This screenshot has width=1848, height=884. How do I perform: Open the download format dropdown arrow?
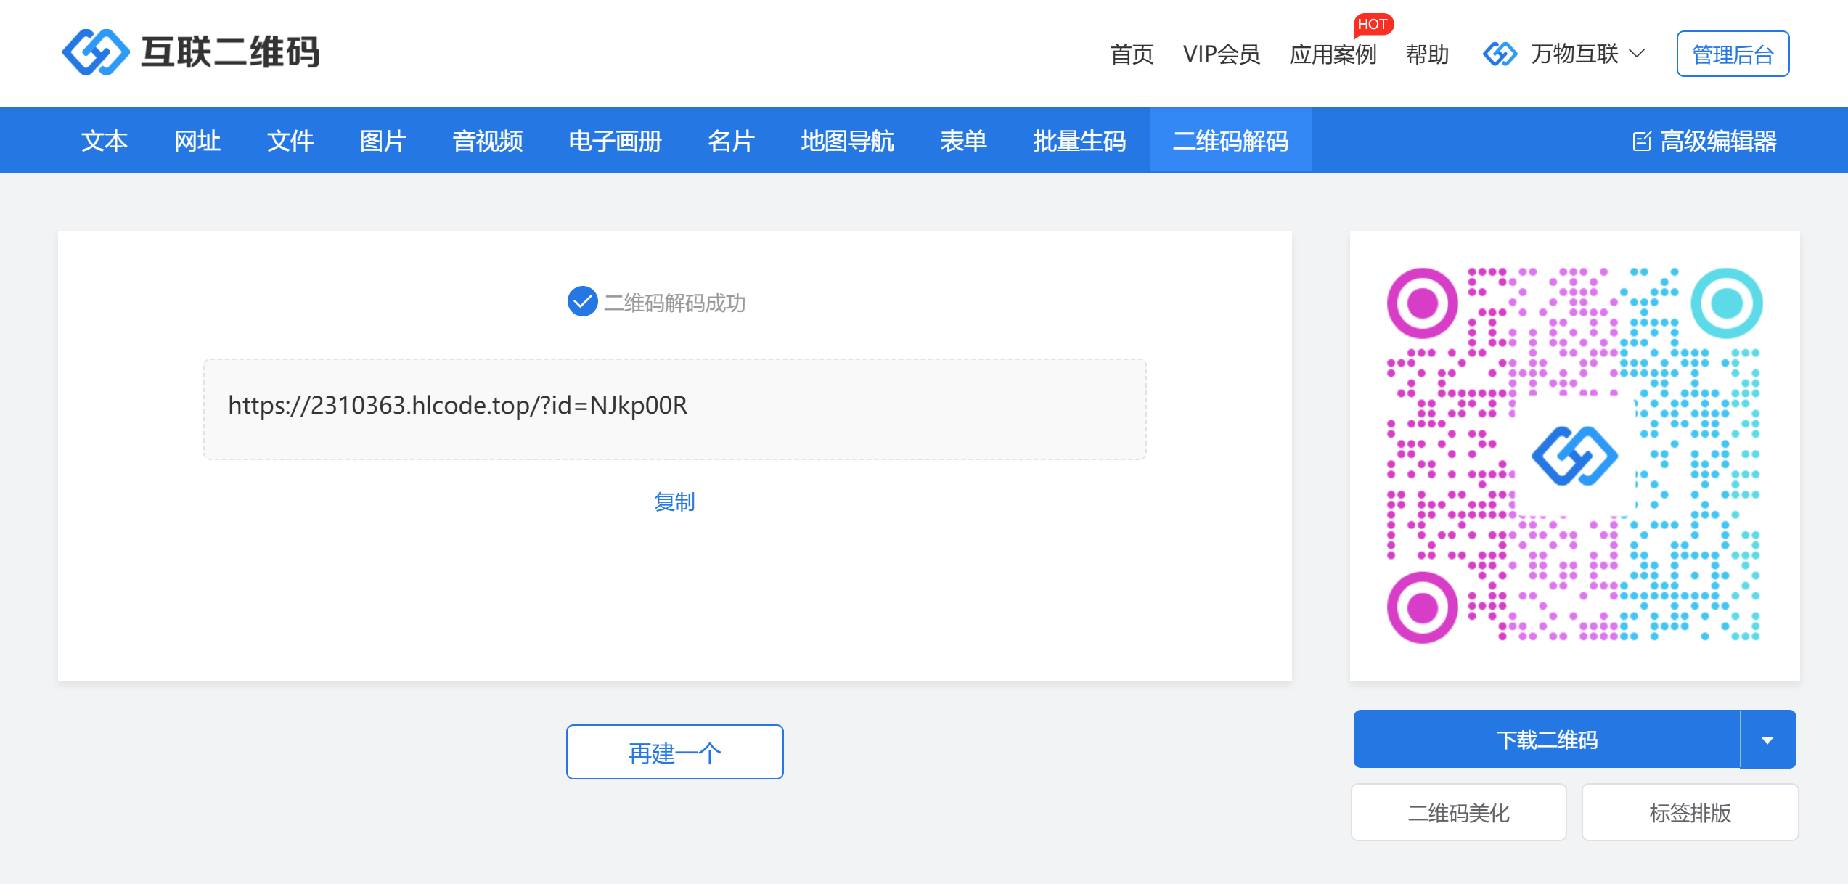[x=1767, y=740]
